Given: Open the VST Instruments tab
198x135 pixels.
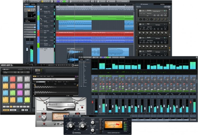Looking at the screenshot, I should pos(144,4).
